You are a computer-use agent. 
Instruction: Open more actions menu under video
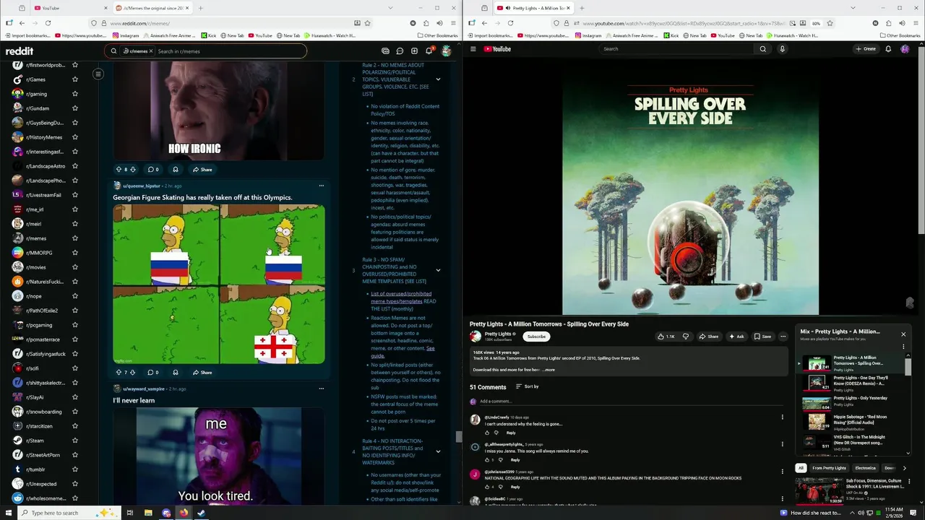click(x=783, y=337)
